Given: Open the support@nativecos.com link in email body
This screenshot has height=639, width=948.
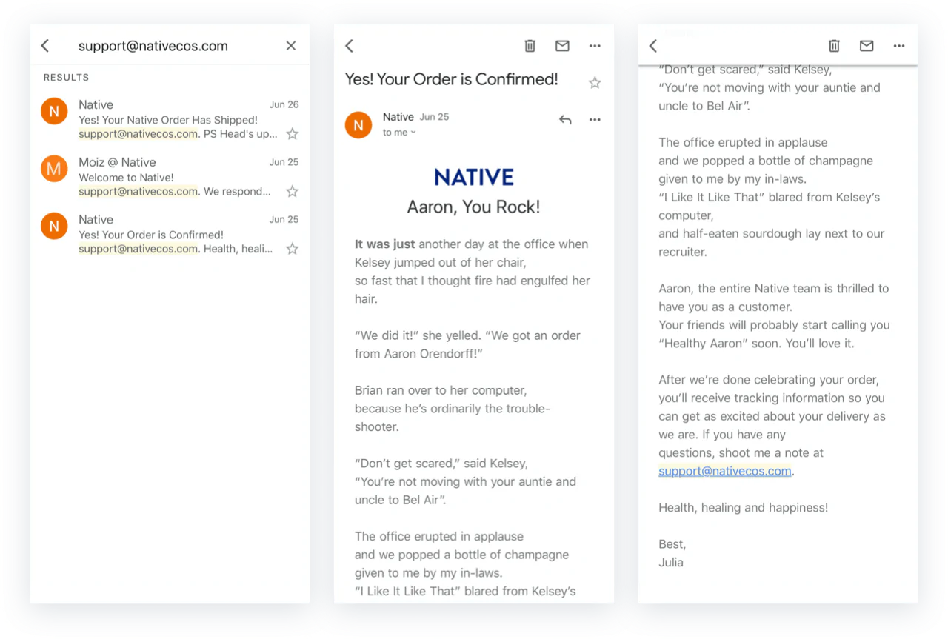Looking at the screenshot, I should tap(725, 471).
